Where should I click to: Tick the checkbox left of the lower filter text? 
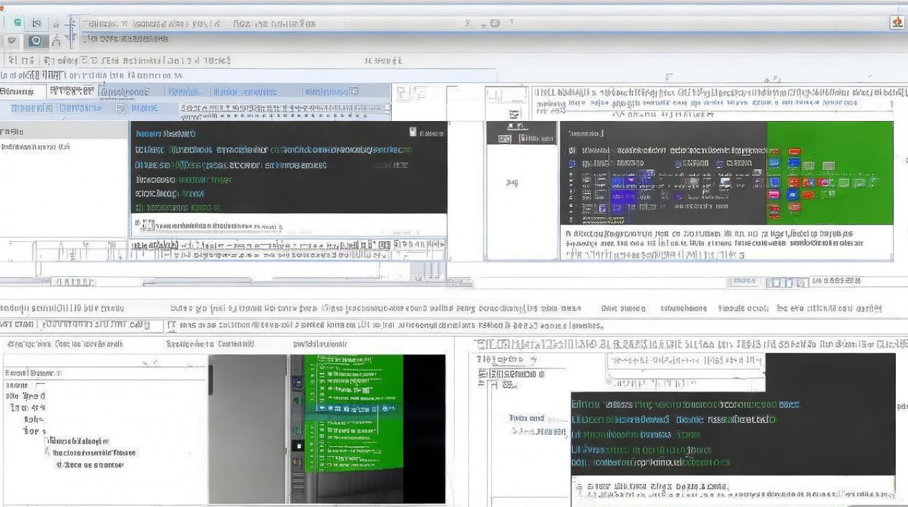[x=171, y=326]
